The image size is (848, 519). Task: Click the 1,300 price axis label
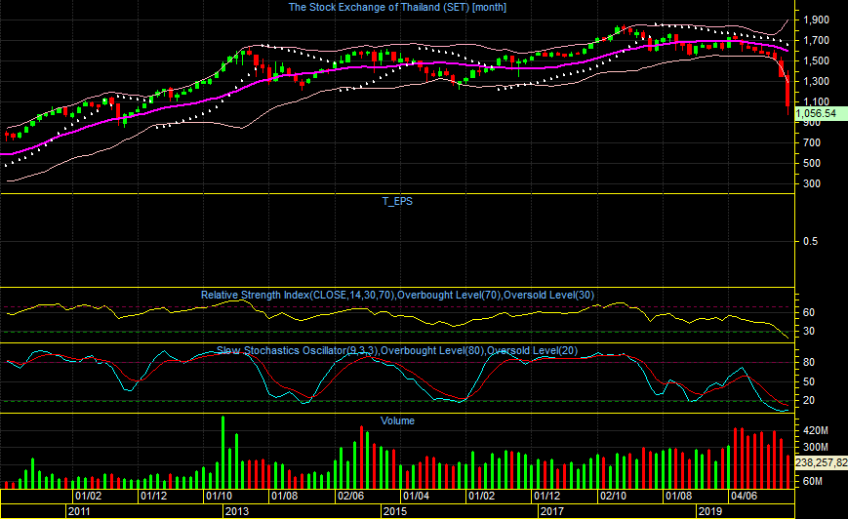click(x=816, y=82)
